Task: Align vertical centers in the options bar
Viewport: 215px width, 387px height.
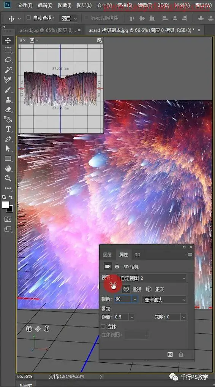Action: coord(142,18)
